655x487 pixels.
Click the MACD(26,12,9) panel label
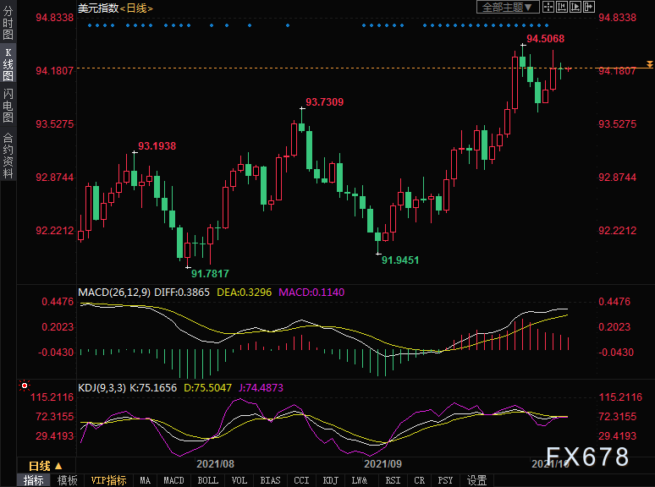tap(114, 293)
